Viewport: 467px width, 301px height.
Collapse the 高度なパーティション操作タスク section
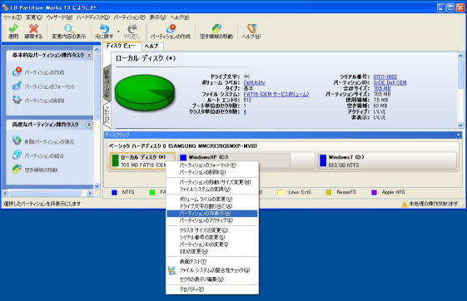coord(89,125)
